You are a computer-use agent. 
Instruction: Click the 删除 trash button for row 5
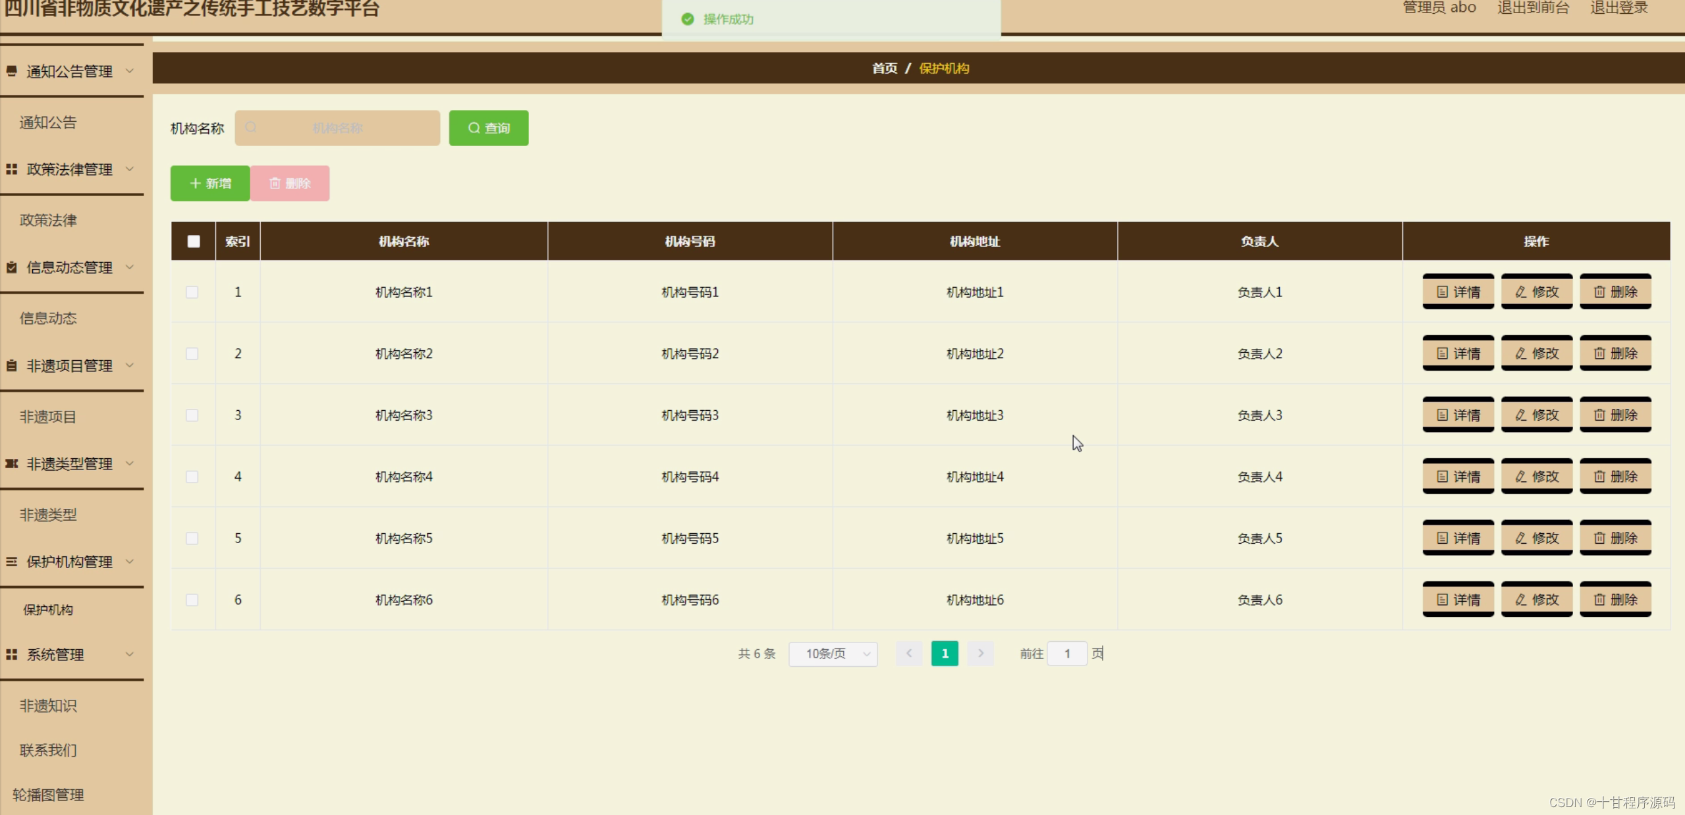1615,538
